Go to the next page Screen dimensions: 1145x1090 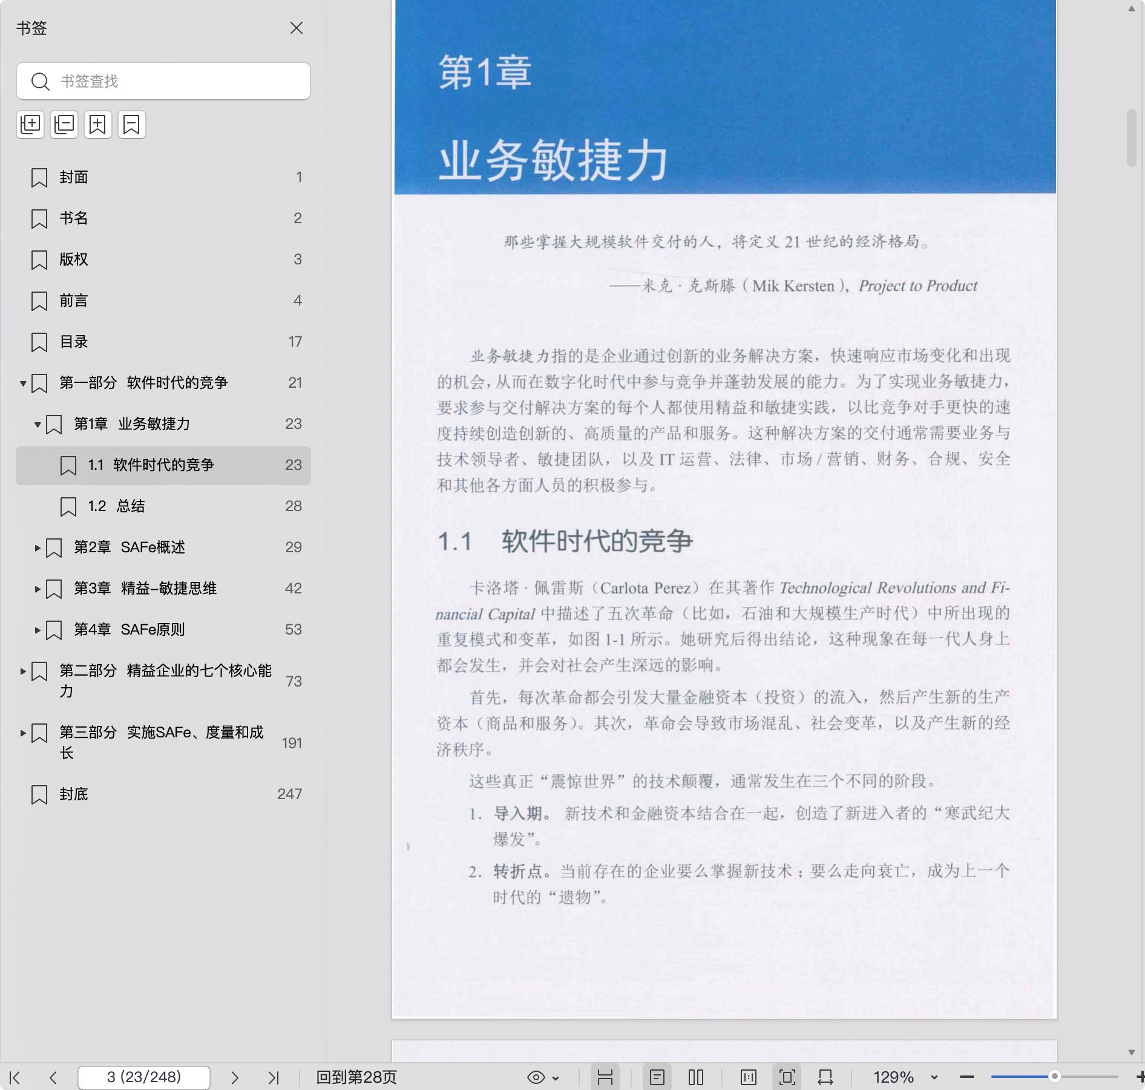tap(235, 1077)
